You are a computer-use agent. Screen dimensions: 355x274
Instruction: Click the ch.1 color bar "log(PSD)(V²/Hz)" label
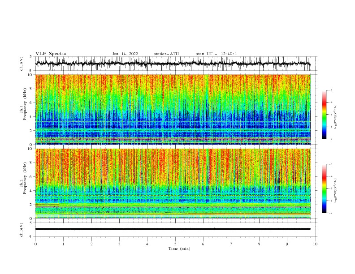coord(335,117)
